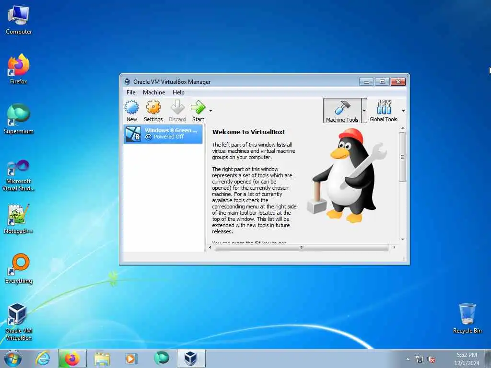
Task: Open Windows Explorer from the taskbar
Action: pos(102,358)
